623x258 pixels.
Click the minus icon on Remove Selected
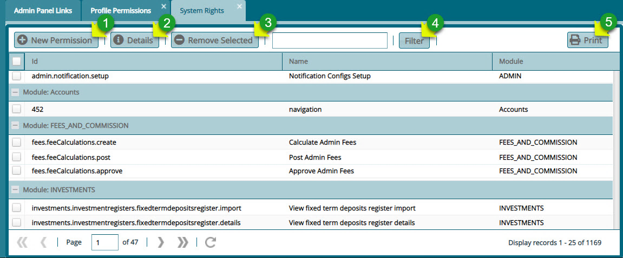point(179,40)
